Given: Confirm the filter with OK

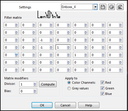Looking at the screenshot, I should (x=42, y=105).
